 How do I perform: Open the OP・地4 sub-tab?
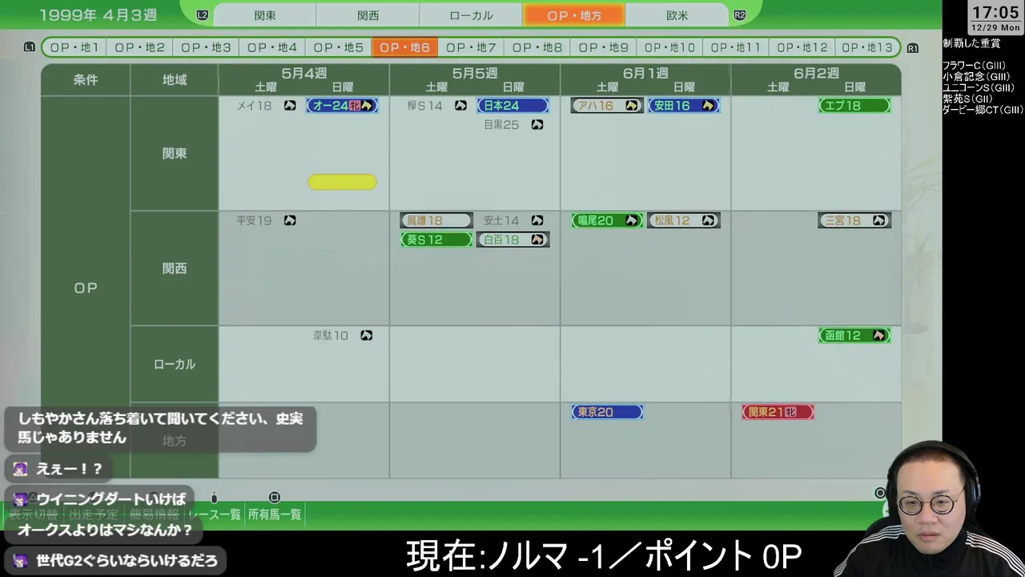pyautogui.click(x=272, y=47)
